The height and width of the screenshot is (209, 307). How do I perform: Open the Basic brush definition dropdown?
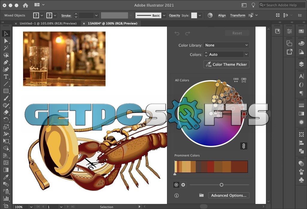(x=164, y=16)
